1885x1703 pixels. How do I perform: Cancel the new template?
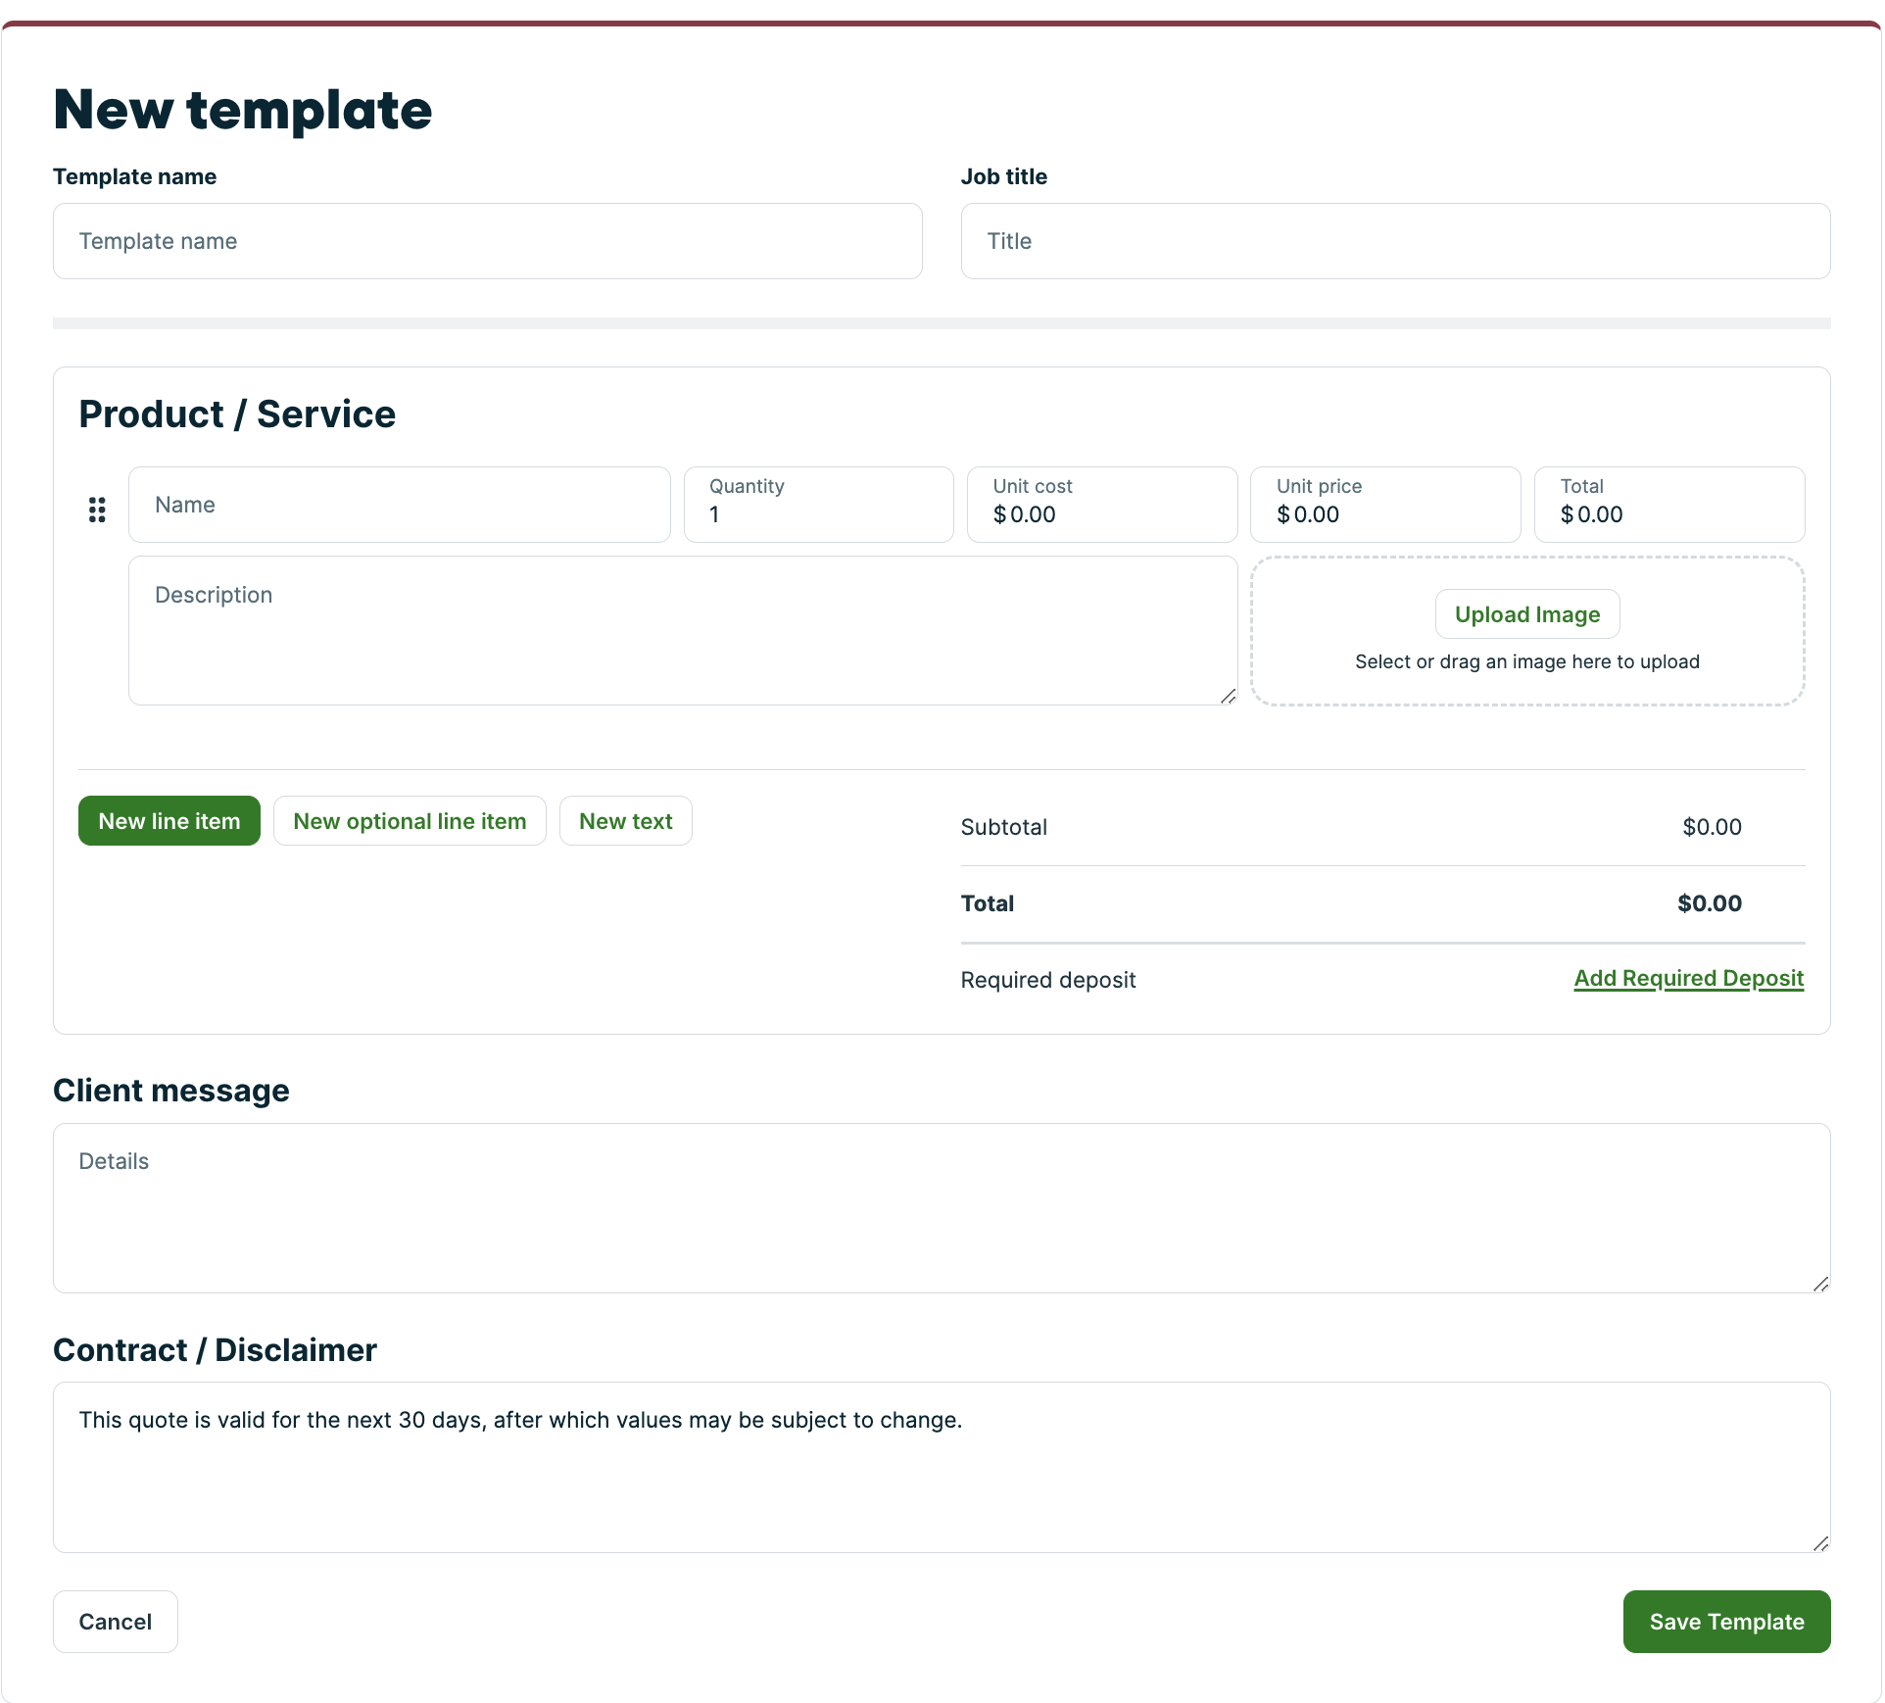116,1622
